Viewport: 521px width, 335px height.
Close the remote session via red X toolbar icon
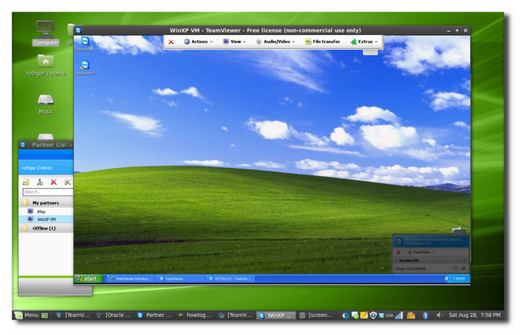pos(171,42)
